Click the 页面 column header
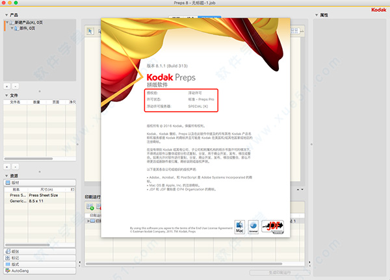 point(56,102)
